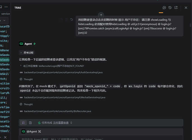Click the user message bubble text
The width and height of the screenshot is (192, 140).
(129, 26)
